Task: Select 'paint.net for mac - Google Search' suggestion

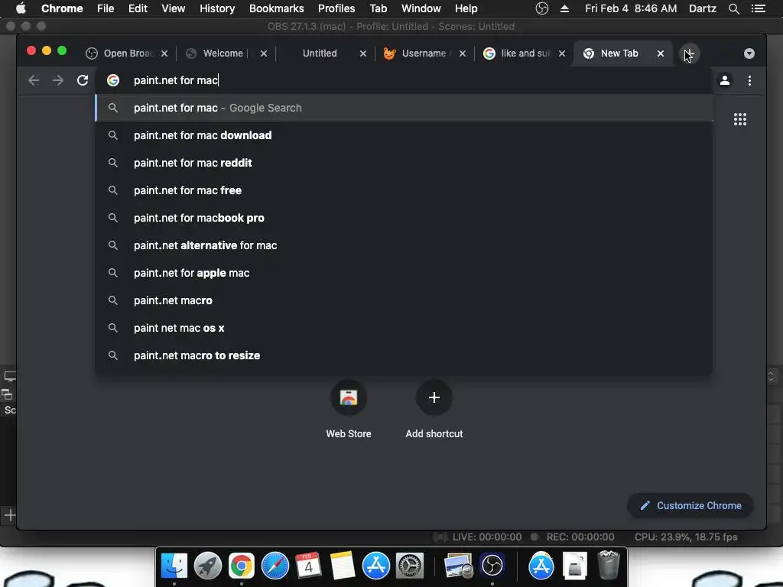Action: pyautogui.click(x=404, y=108)
